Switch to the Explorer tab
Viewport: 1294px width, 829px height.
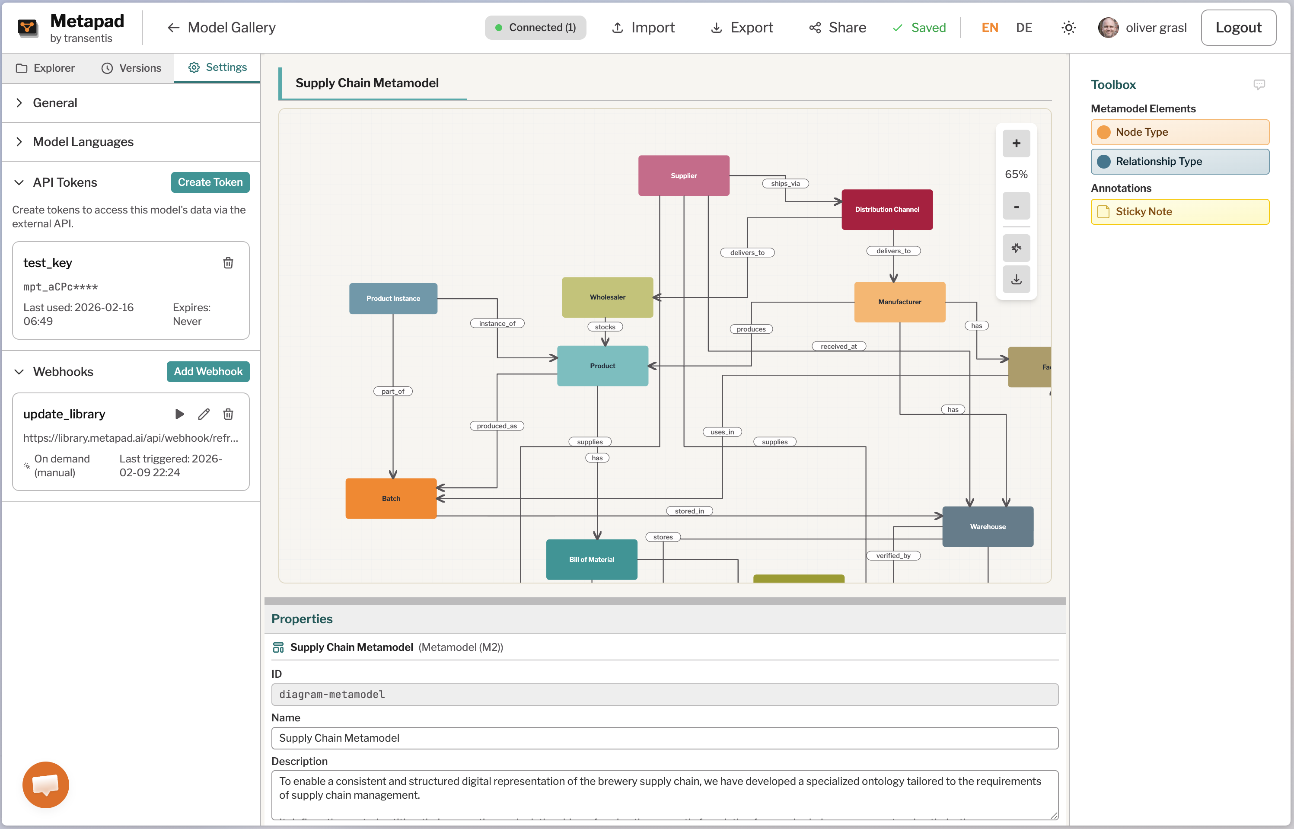pyautogui.click(x=45, y=68)
